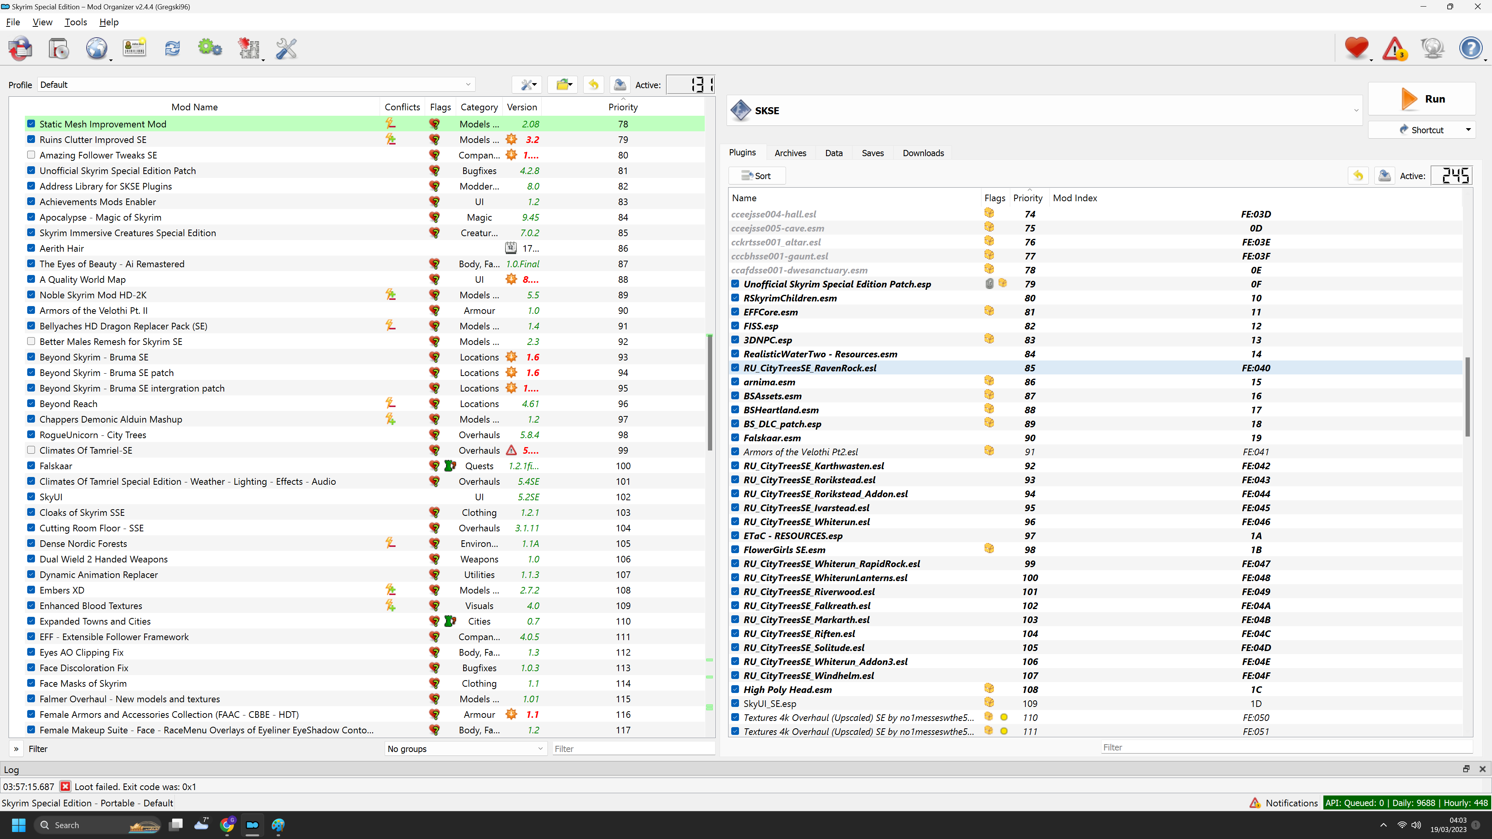Switch to the Data tab

[833, 153]
